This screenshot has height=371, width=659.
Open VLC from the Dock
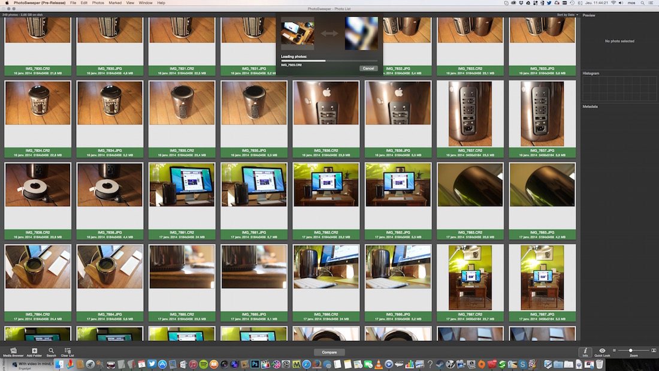click(x=378, y=364)
